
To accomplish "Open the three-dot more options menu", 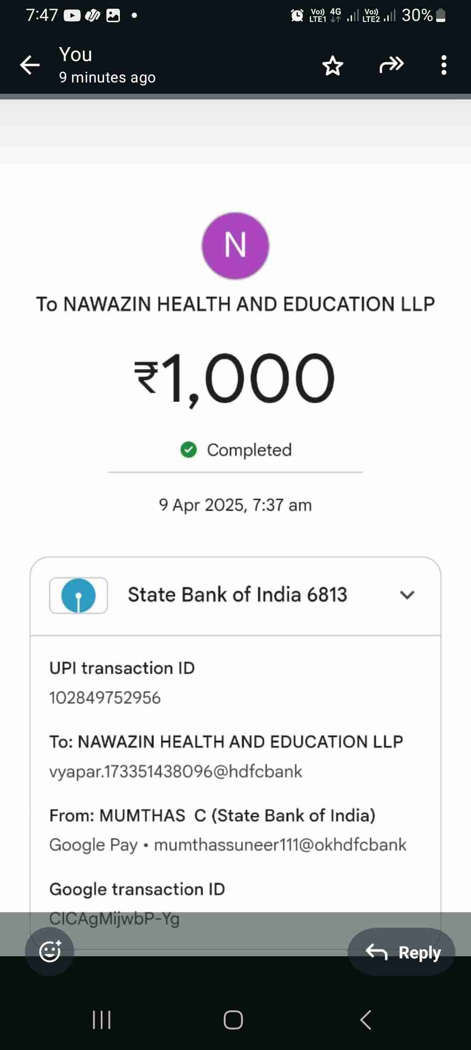I will click(x=444, y=65).
